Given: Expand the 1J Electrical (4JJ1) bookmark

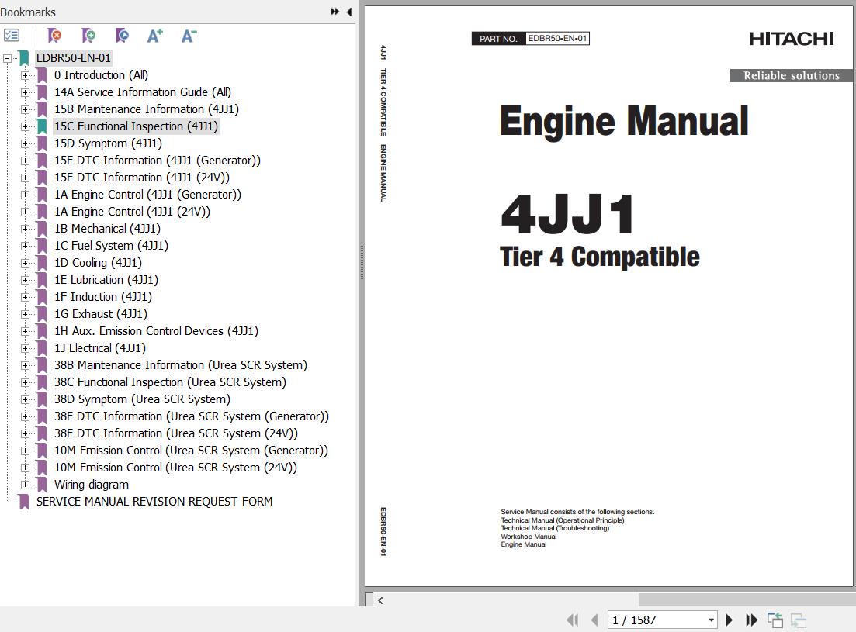Looking at the screenshot, I should click(25, 348).
